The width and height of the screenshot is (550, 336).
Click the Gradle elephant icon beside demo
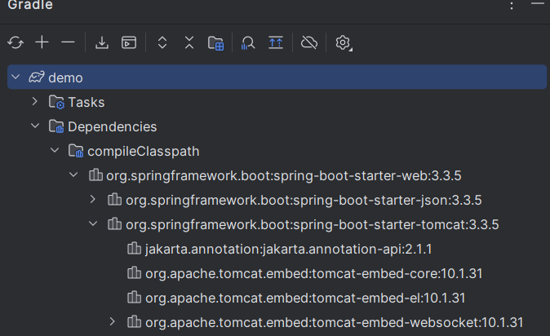[37, 77]
